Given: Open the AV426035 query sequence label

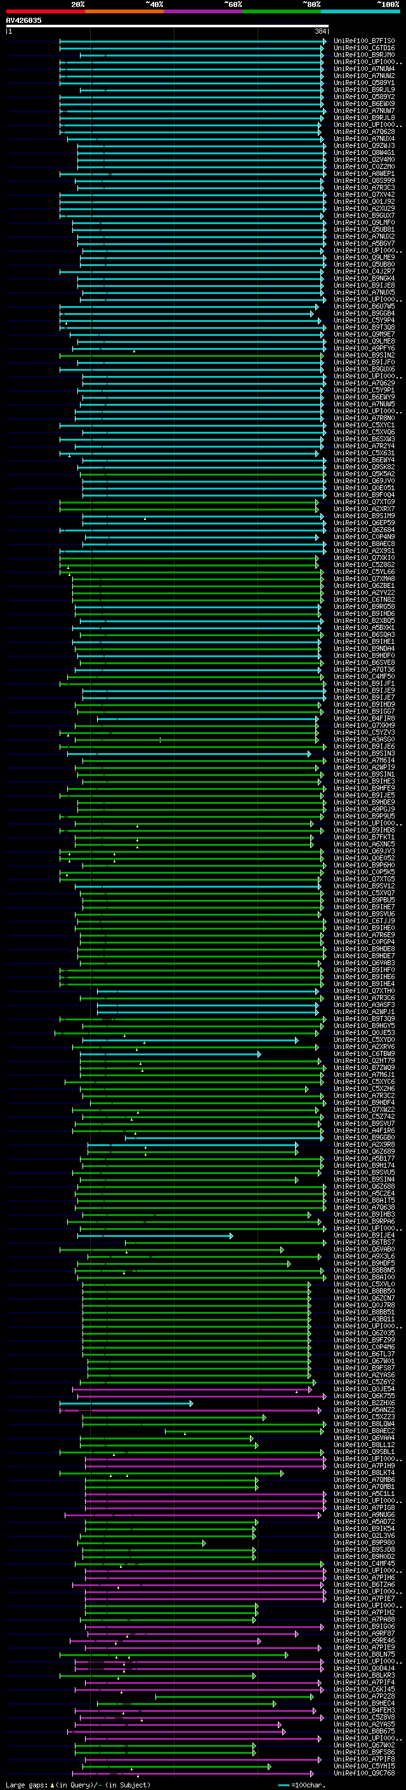Looking at the screenshot, I should pyautogui.click(x=23, y=20).
